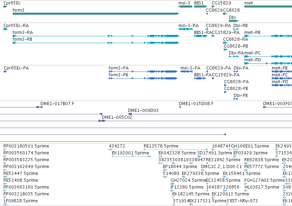292x206 pixels.
Task: Select the IP12380.5prime EST label
Action: [187, 188]
